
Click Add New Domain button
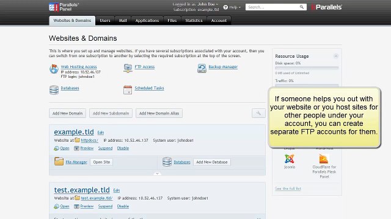[x=68, y=113]
